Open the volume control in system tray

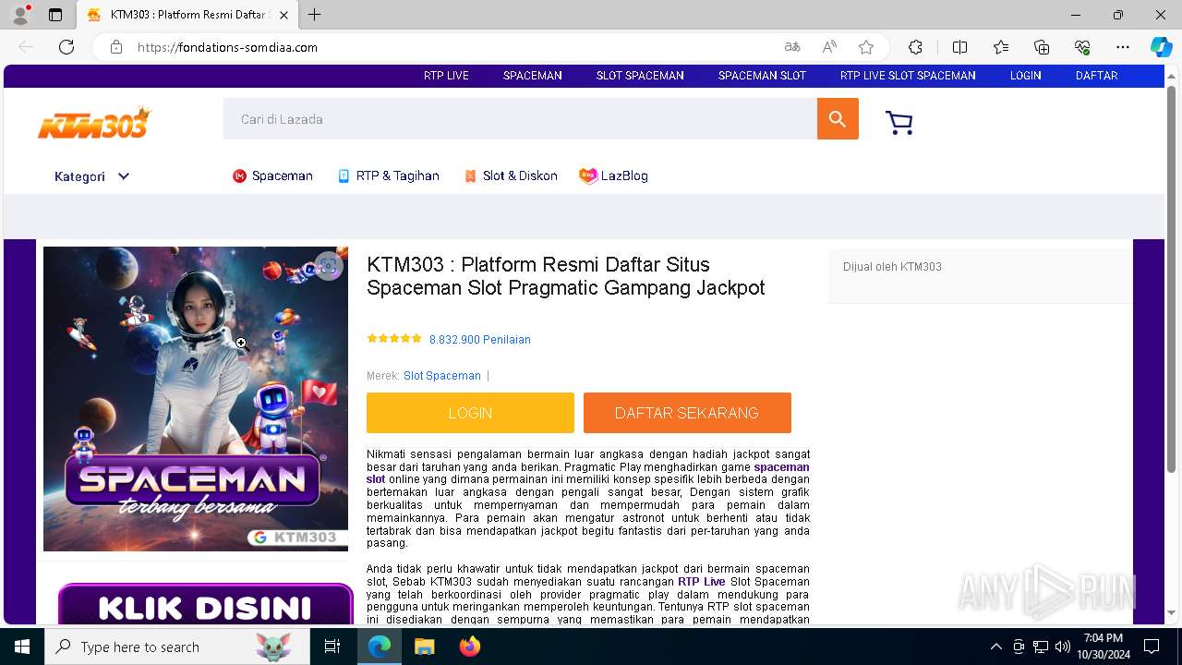(x=1063, y=647)
